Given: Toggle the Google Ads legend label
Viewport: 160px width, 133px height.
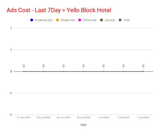Looking at the screenshot, I should click(x=68, y=20).
